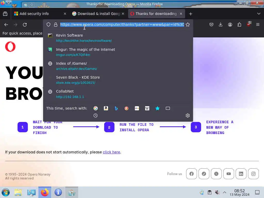The width and height of the screenshot is (264, 198).
Task: Expand hidden system tray icons arrow
Action: pyautogui.click(x=225, y=192)
